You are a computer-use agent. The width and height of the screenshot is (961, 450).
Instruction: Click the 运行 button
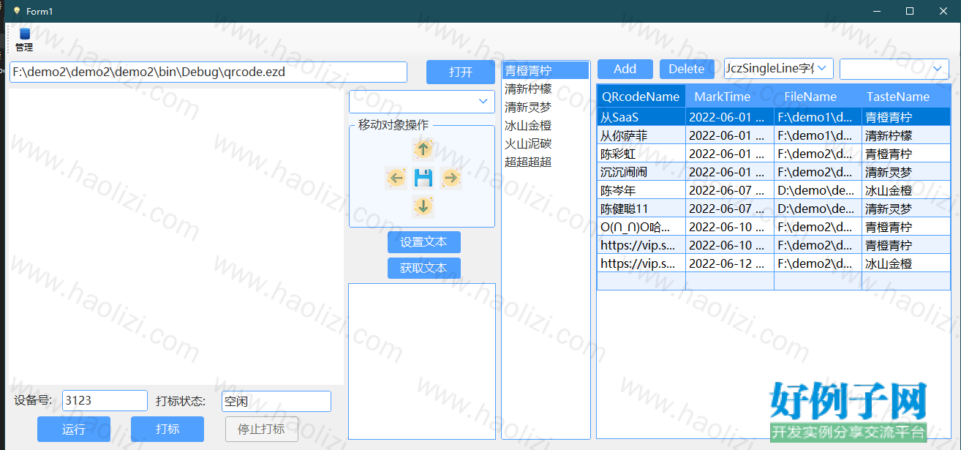tap(74, 429)
